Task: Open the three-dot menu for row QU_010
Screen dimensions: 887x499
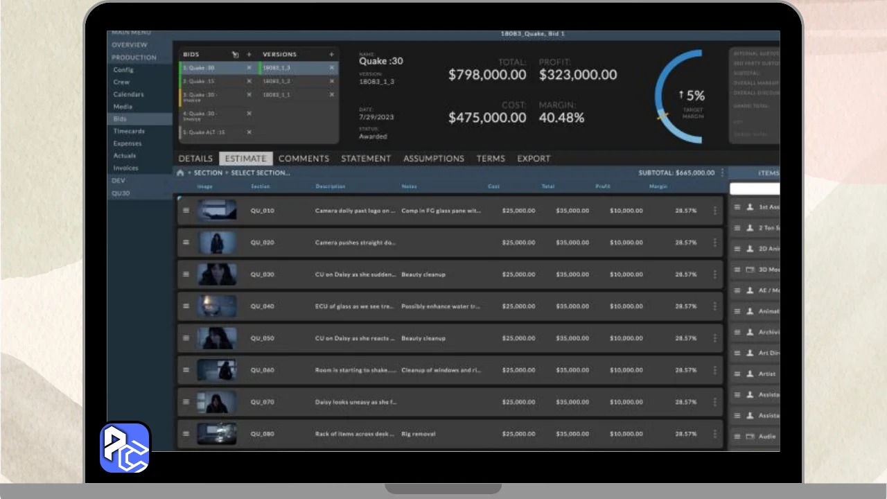Action: pyautogui.click(x=715, y=211)
